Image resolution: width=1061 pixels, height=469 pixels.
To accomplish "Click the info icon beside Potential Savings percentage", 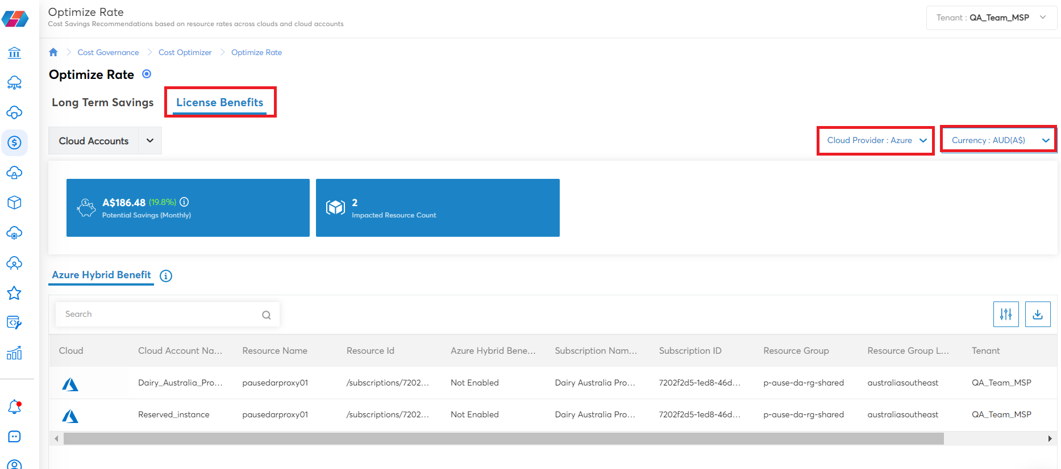I will 184,202.
